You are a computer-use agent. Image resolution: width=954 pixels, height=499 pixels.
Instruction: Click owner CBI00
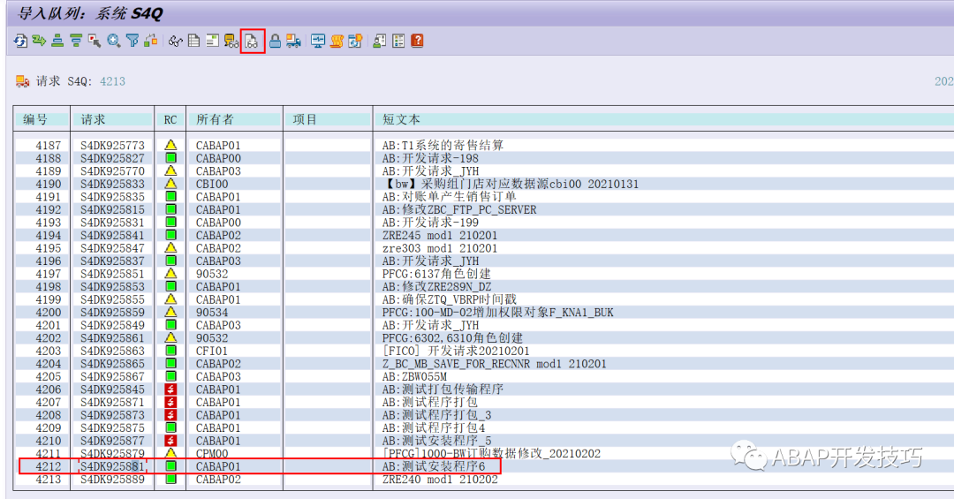(x=212, y=184)
